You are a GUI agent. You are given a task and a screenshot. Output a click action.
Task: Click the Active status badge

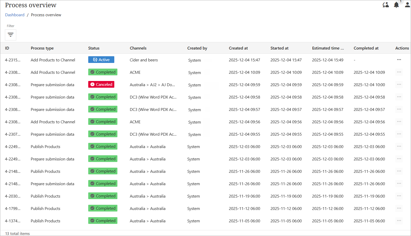pyautogui.click(x=101, y=60)
